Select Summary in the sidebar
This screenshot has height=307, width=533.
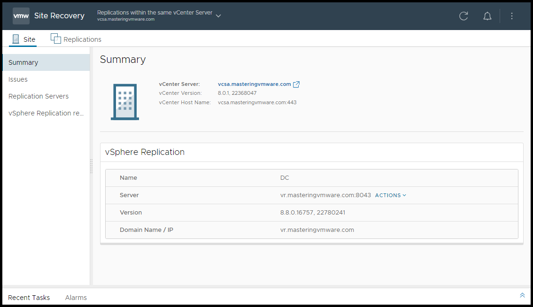tap(46, 62)
